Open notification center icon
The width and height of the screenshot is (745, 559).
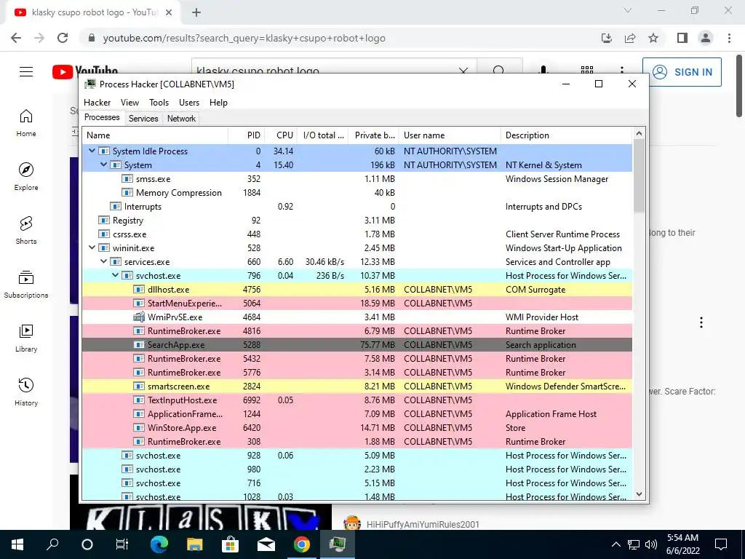tap(721, 544)
